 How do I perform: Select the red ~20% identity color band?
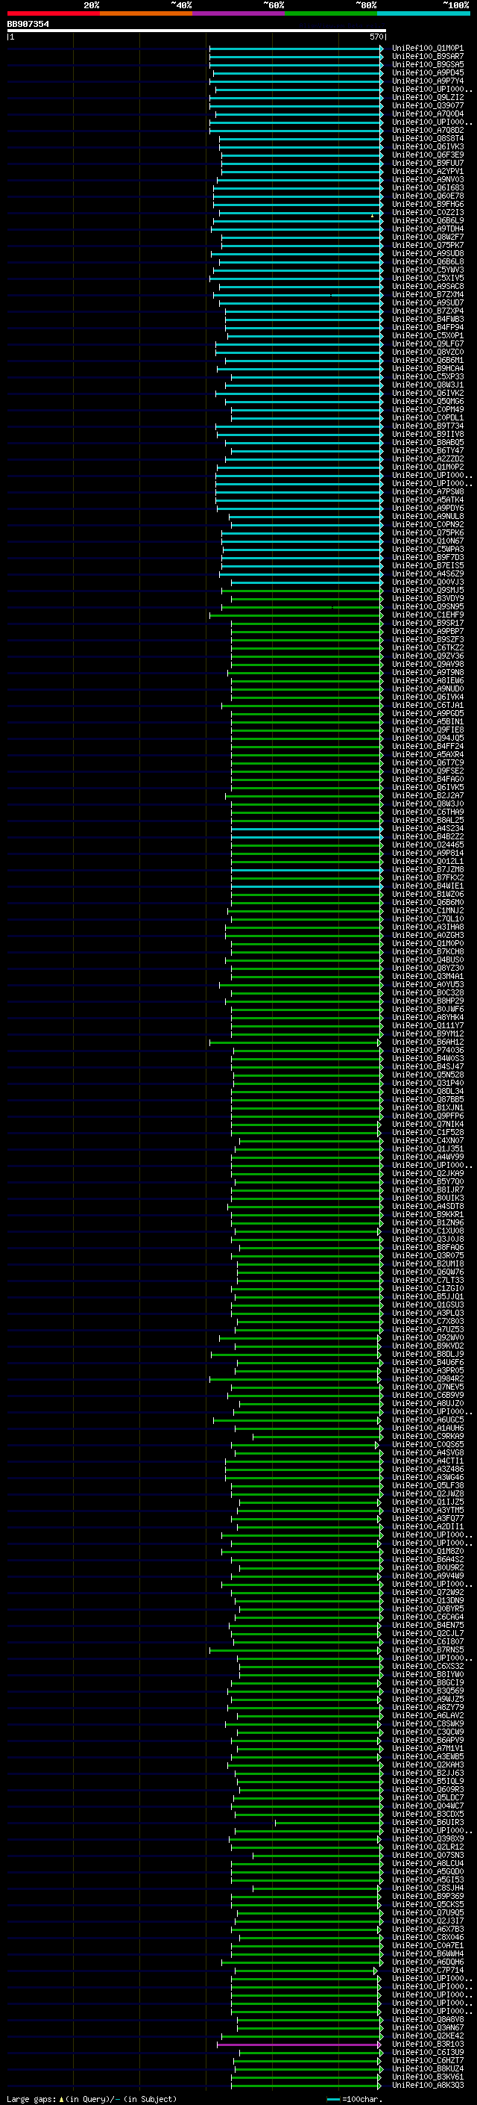click(x=53, y=13)
